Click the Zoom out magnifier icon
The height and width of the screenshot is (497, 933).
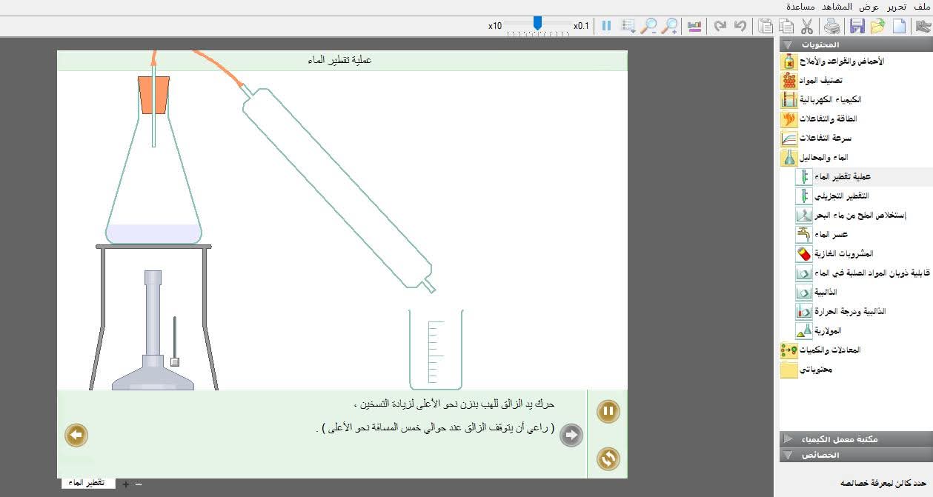pos(648,27)
